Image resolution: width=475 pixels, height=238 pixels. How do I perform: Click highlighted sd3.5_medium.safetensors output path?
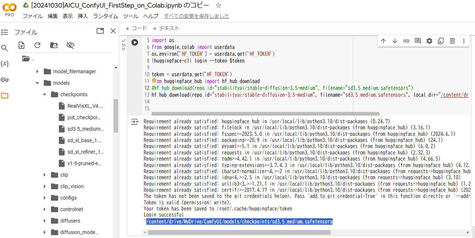pos(239,221)
